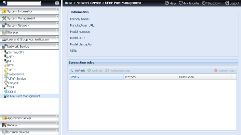
Task: Click Deletion rules button
Action: 224,71
